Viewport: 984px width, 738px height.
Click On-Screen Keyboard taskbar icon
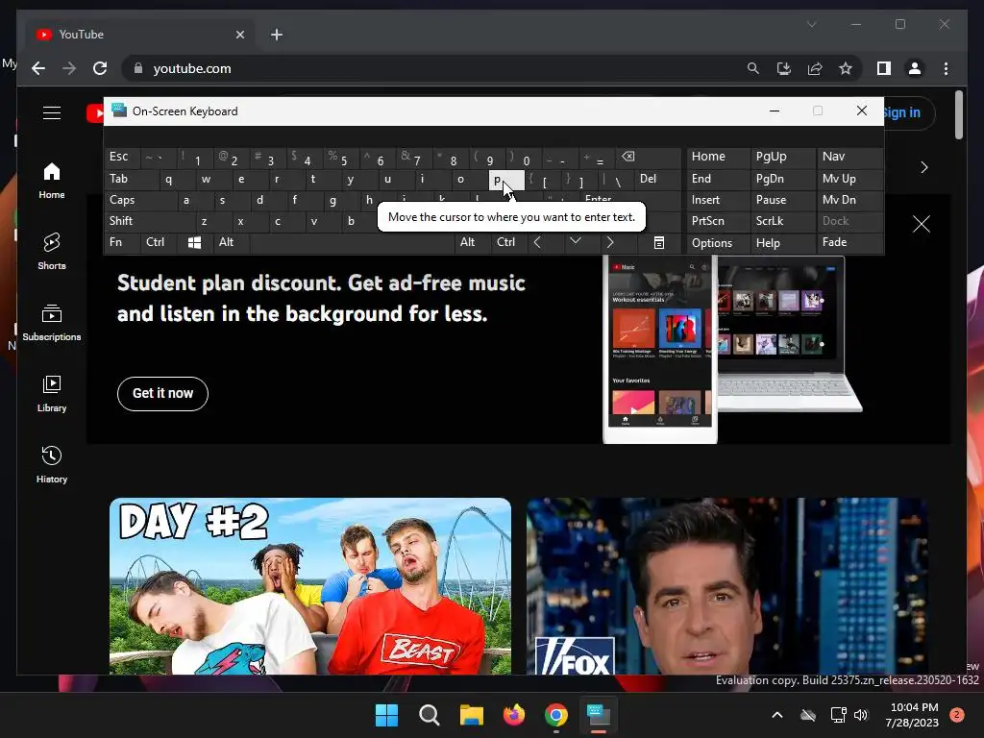click(x=599, y=715)
